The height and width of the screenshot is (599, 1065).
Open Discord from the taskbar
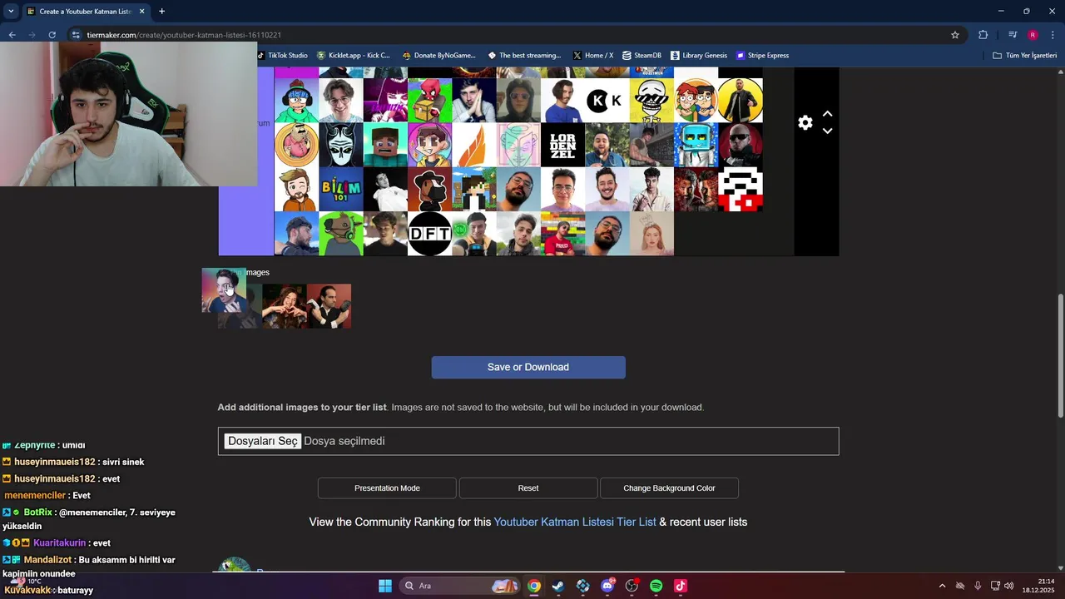tap(607, 586)
